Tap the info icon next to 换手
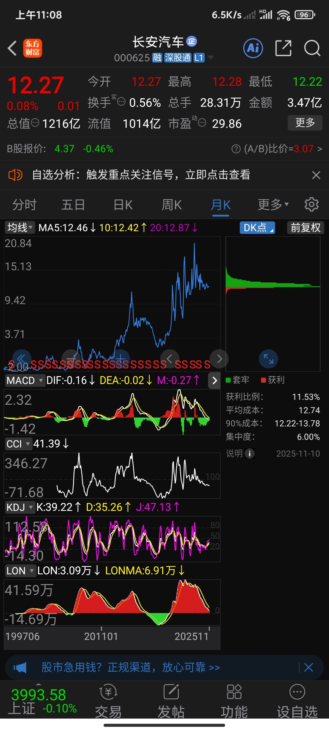 click(x=121, y=102)
